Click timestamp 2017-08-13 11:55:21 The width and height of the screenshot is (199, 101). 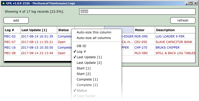[x=37, y=42]
